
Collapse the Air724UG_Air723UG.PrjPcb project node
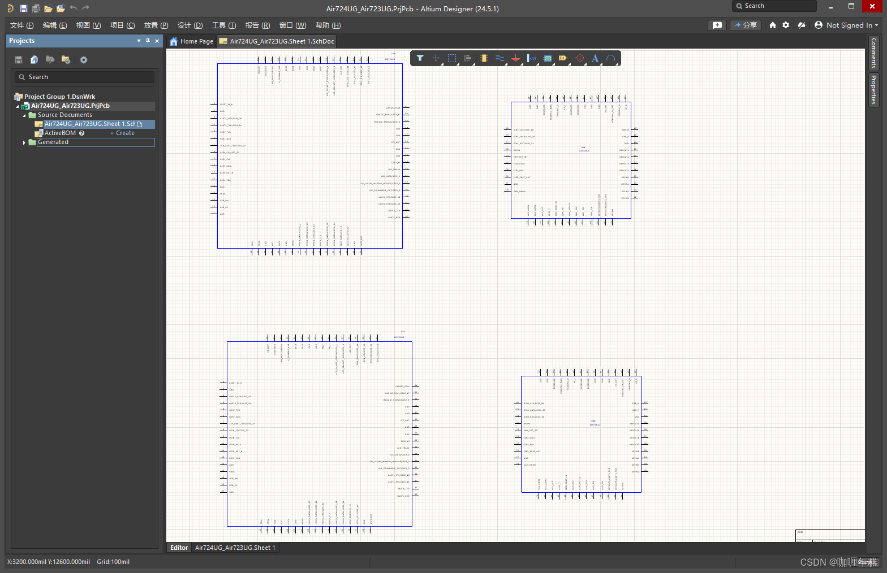point(18,106)
